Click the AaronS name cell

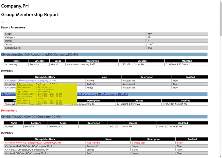coord(103,81)
